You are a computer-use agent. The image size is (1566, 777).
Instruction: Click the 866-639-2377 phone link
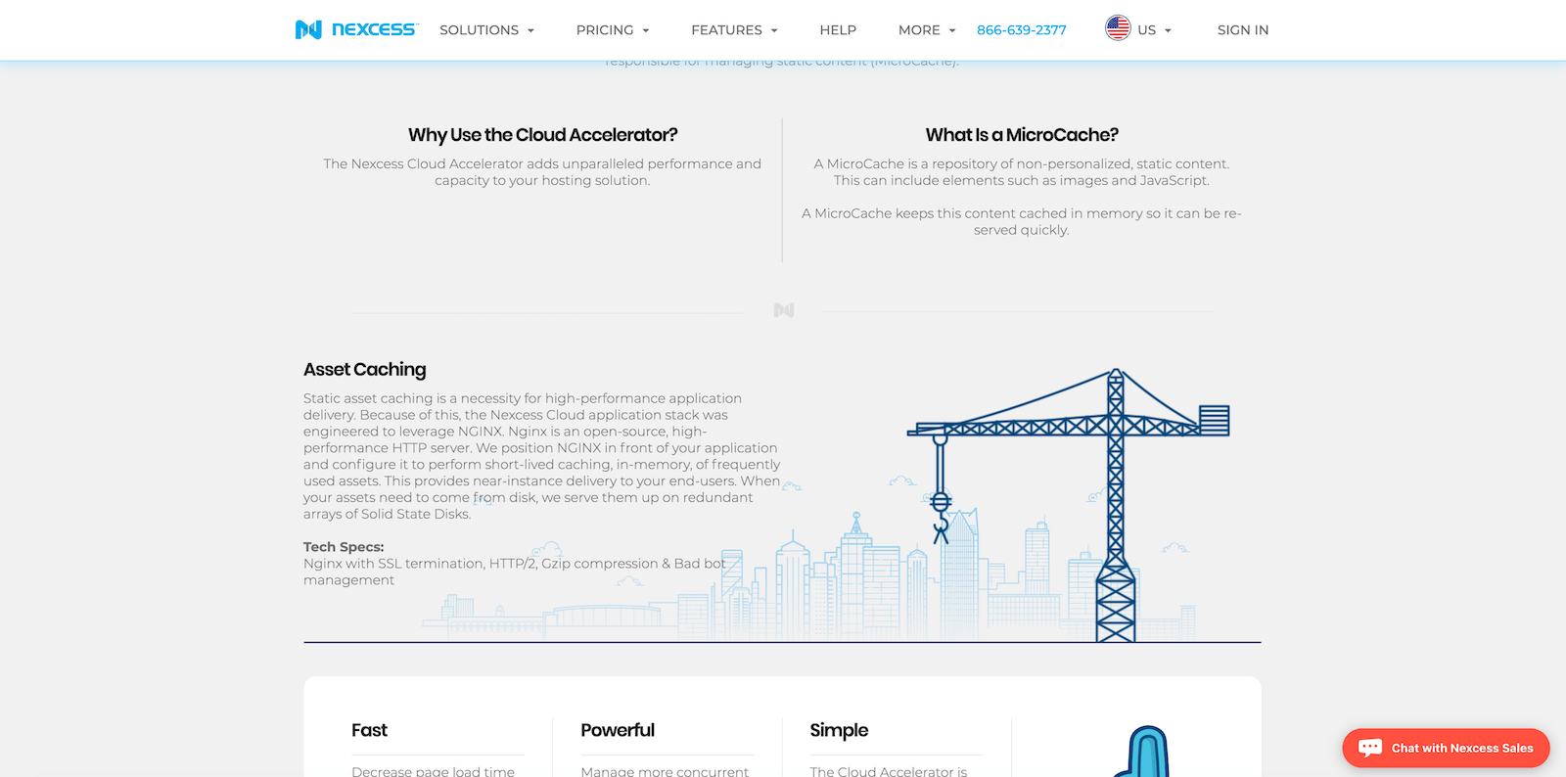(x=1022, y=30)
